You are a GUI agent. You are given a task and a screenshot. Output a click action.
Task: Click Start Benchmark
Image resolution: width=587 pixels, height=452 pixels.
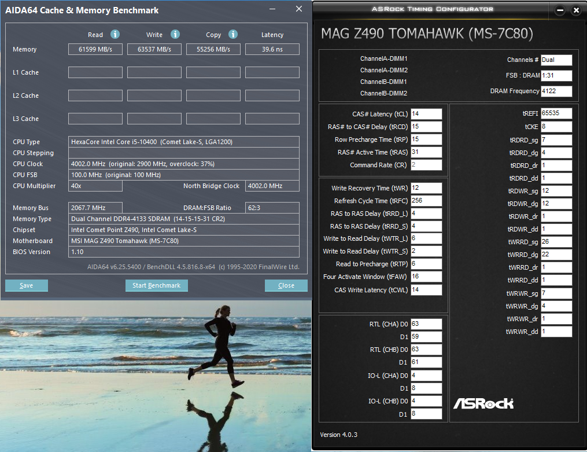[157, 285]
